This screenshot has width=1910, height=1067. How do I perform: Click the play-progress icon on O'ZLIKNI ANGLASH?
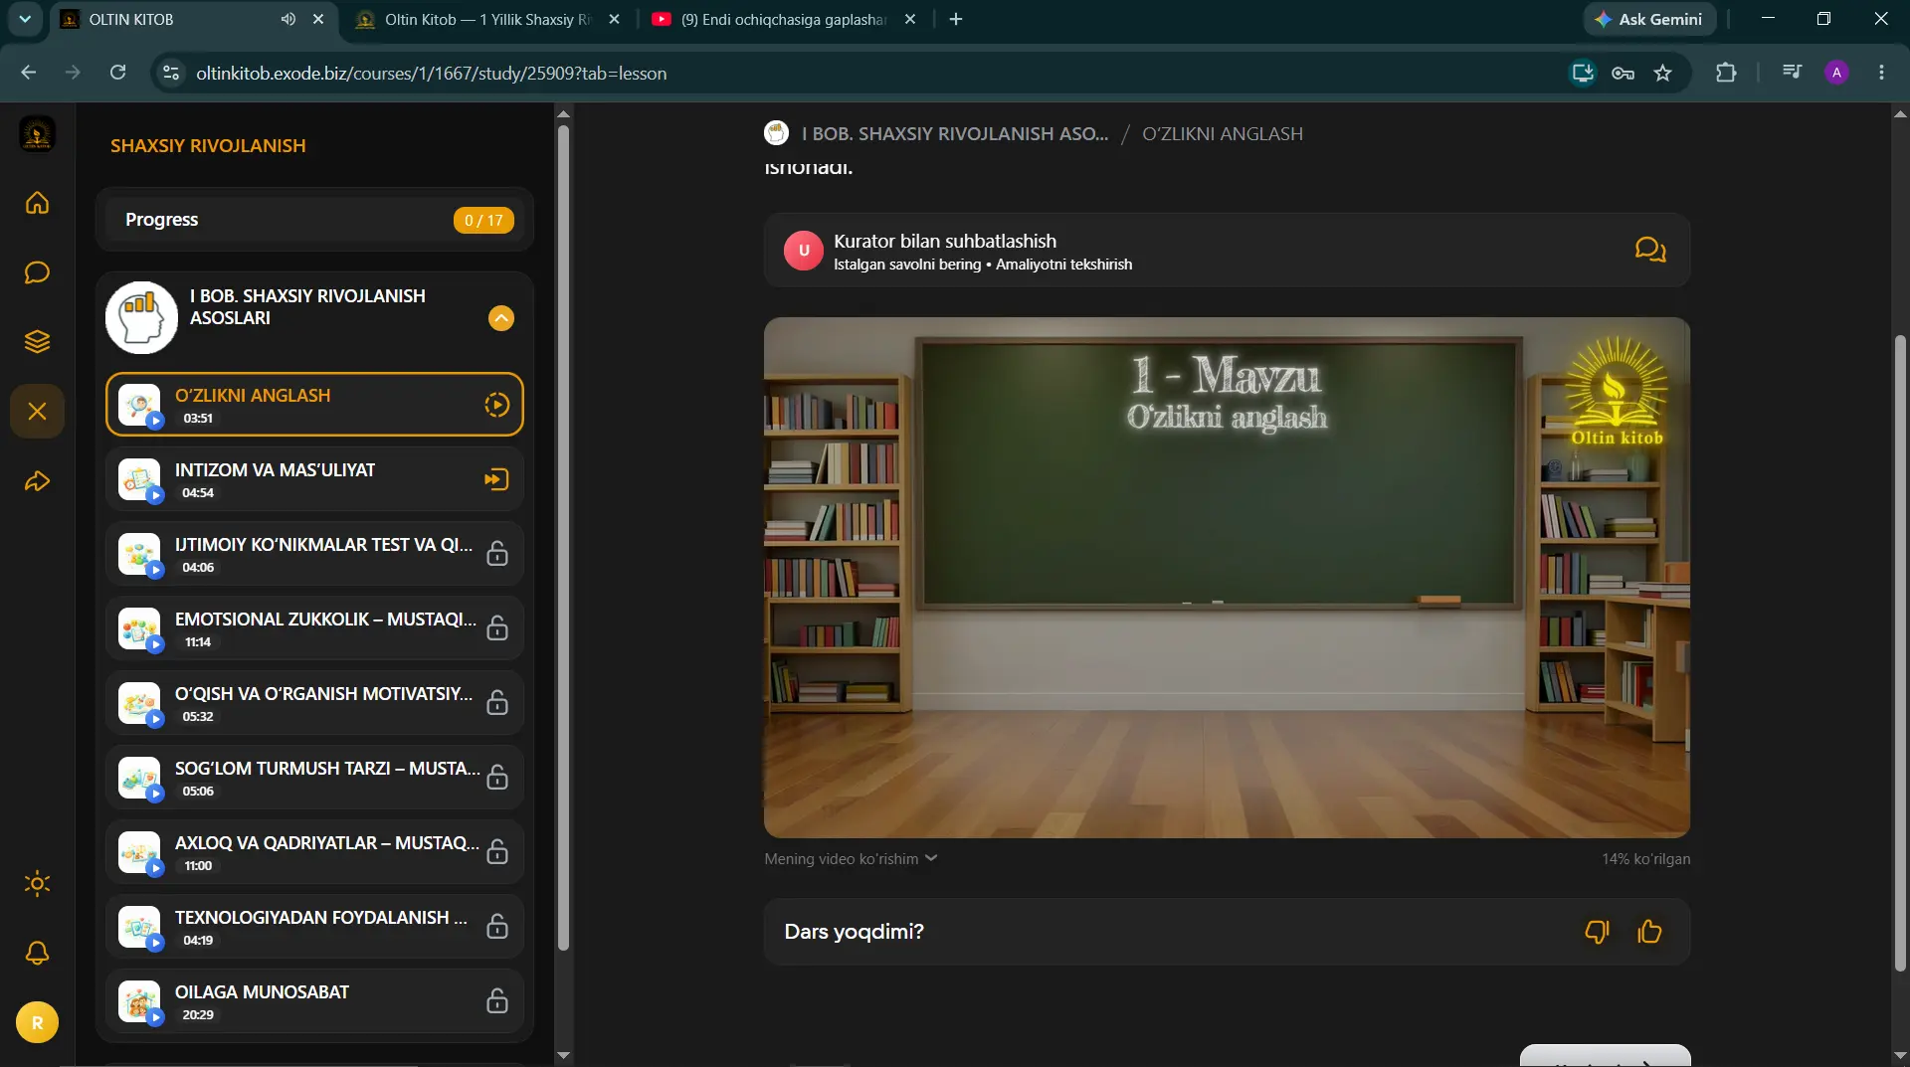click(x=496, y=405)
